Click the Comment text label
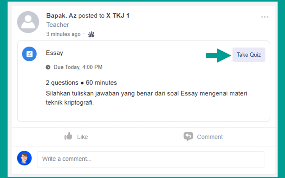Screen dimensions: 285x178 tap(210, 137)
